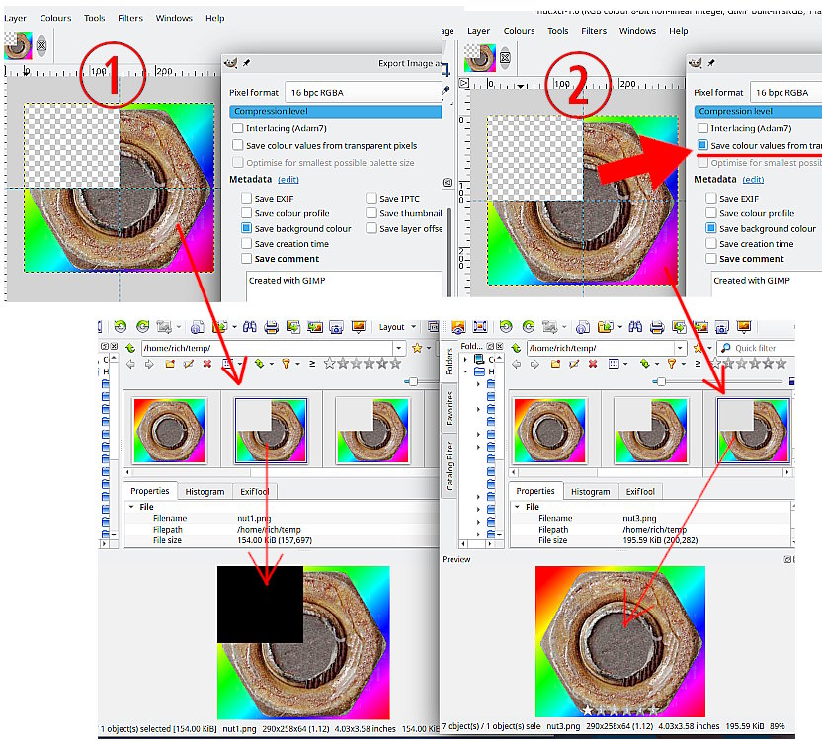
Task: Collapse File section in nut1.png properties
Action: [x=131, y=507]
